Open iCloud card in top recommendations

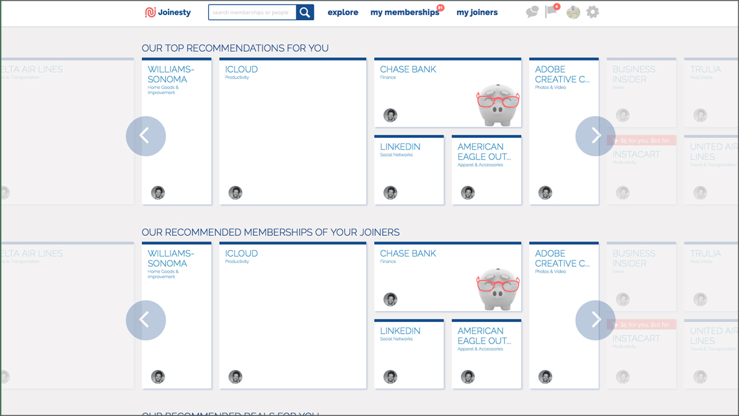[x=292, y=132]
